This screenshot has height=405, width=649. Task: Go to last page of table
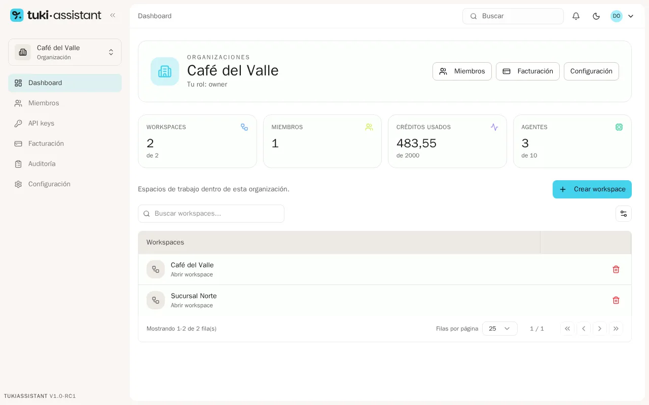pyautogui.click(x=616, y=329)
